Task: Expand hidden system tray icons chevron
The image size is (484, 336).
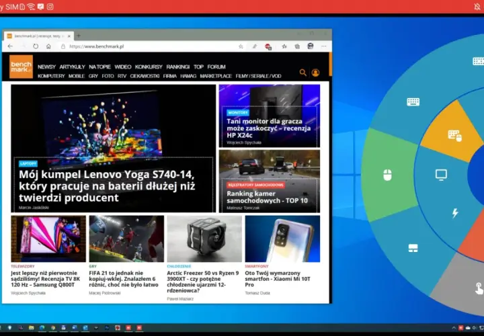Action: 454,328
